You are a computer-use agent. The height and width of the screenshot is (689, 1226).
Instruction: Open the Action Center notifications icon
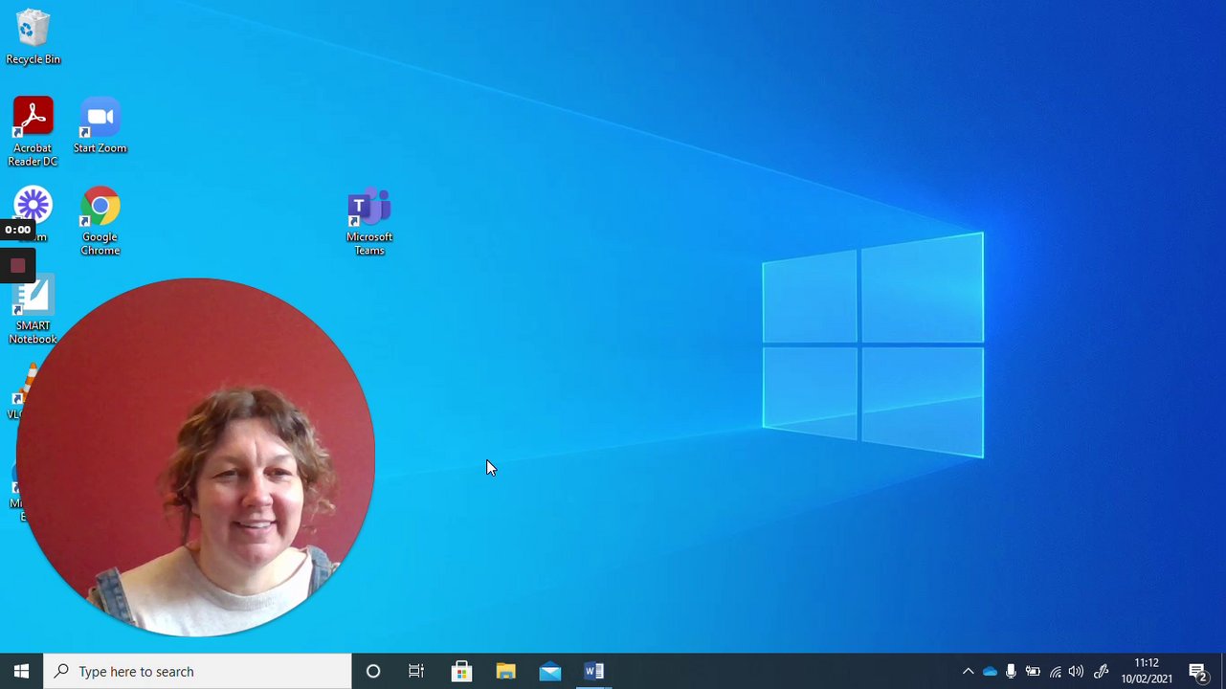pos(1198,672)
